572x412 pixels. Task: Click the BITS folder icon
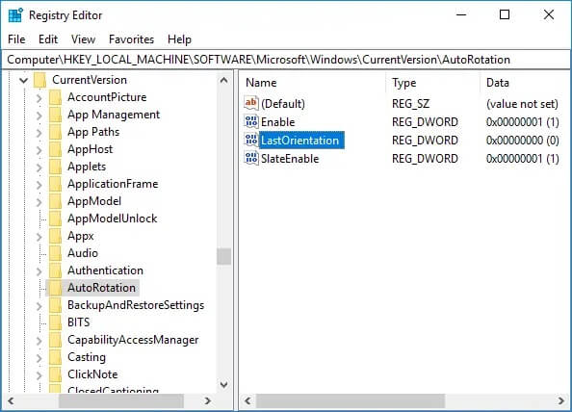(55, 322)
